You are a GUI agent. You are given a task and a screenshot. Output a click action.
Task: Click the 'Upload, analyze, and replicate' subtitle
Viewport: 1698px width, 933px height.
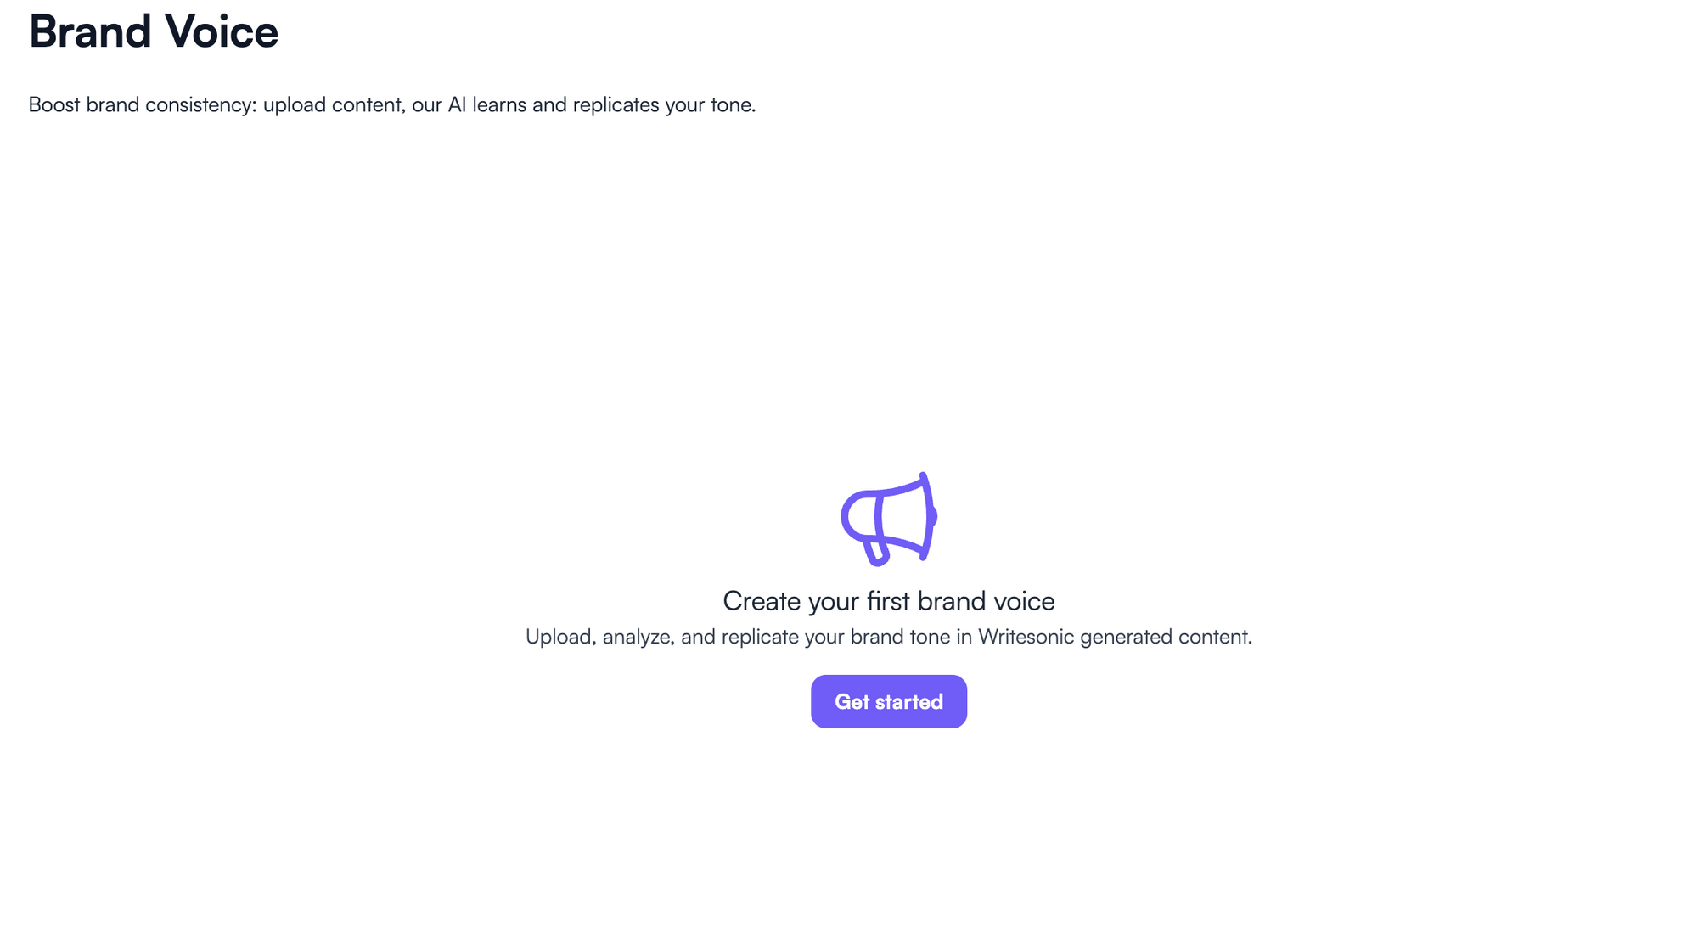[889, 635]
